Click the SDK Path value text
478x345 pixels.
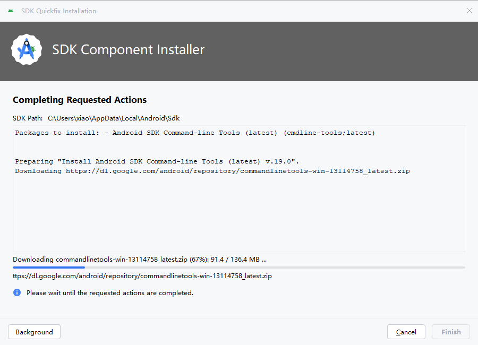[114, 118]
